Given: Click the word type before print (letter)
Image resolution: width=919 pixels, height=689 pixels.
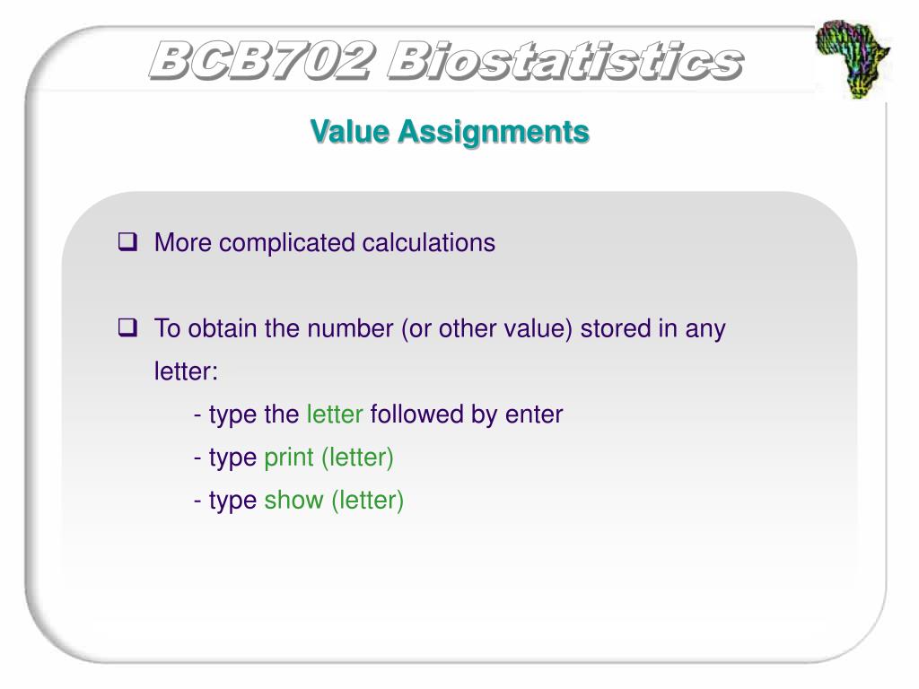Looking at the screenshot, I should 232,458.
